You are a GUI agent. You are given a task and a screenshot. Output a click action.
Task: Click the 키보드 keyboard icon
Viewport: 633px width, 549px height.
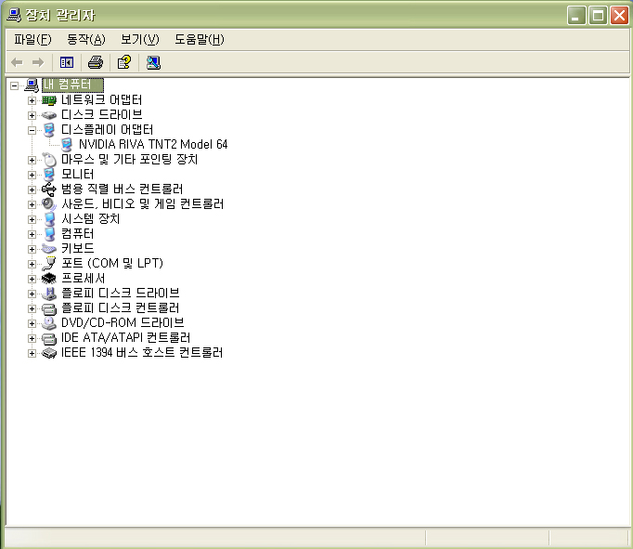[49, 248]
